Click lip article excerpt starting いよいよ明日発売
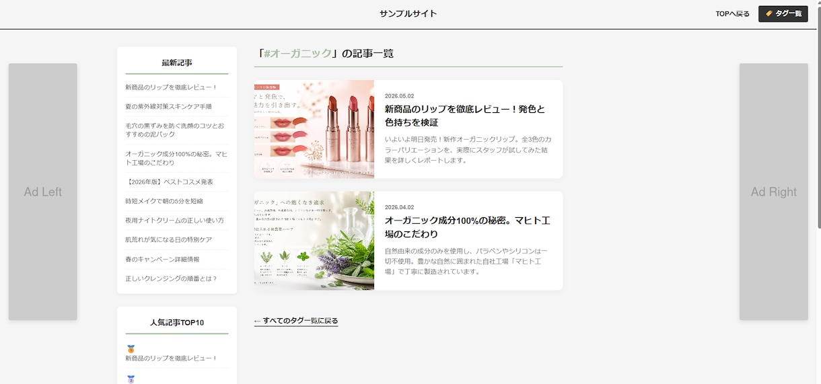The width and height of the screenshot is (821, 384). tap(468, 150)
